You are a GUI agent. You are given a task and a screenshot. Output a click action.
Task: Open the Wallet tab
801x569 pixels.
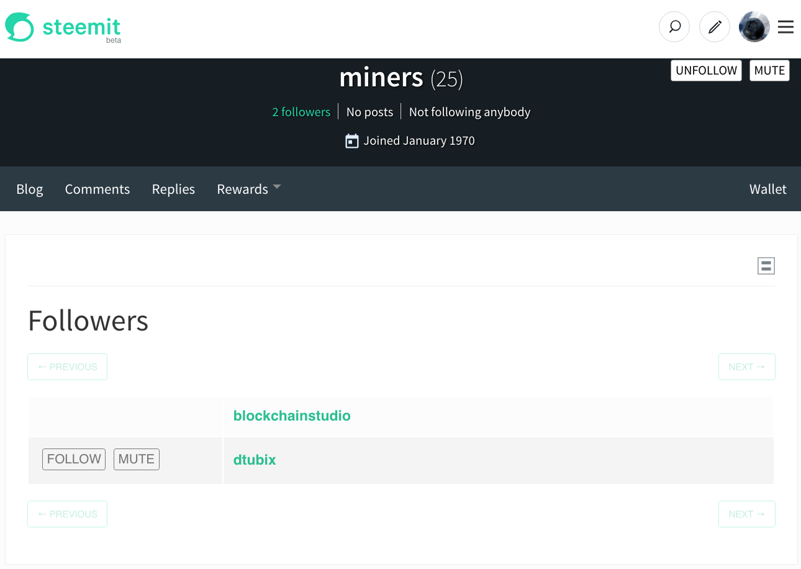(x=768, y=189)
